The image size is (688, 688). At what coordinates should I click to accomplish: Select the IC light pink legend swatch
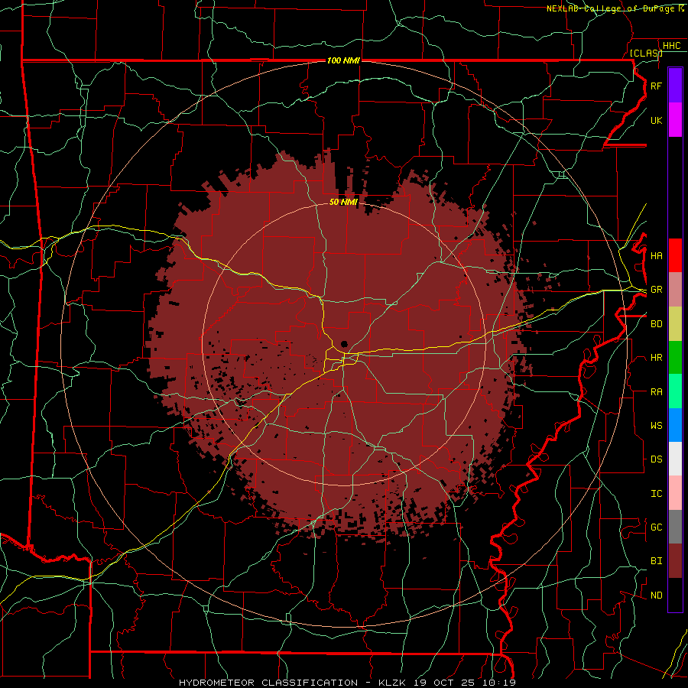[x=675, y=493]
